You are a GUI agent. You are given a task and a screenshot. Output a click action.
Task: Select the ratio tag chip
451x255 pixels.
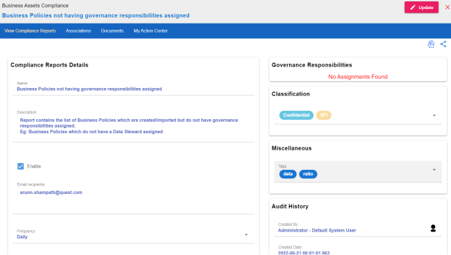pos(308,174)
